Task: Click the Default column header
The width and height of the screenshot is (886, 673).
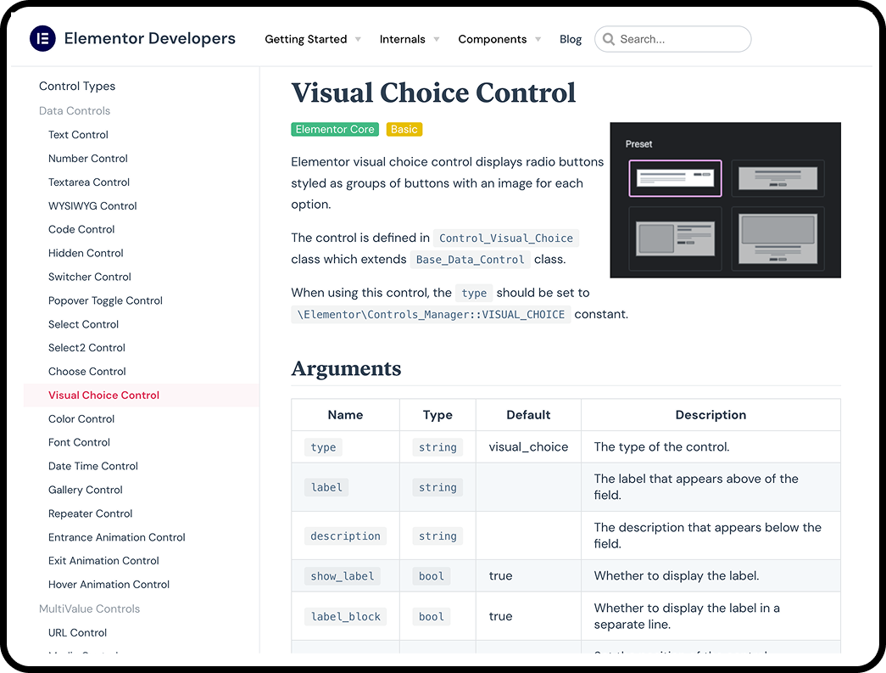Action: point(528,414)
